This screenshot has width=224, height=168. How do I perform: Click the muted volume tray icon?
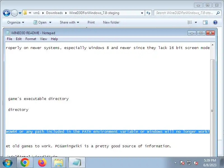(195, 163)
